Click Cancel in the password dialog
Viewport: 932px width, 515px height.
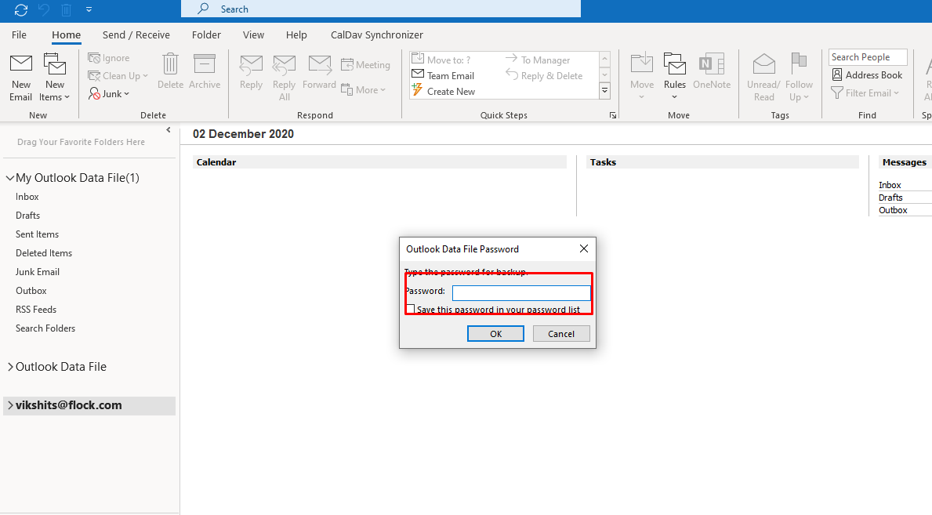[561, 334]
